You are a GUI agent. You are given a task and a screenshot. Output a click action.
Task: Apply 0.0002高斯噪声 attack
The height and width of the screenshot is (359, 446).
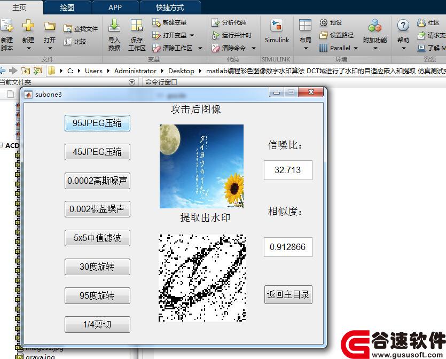[x=97, y=181]
